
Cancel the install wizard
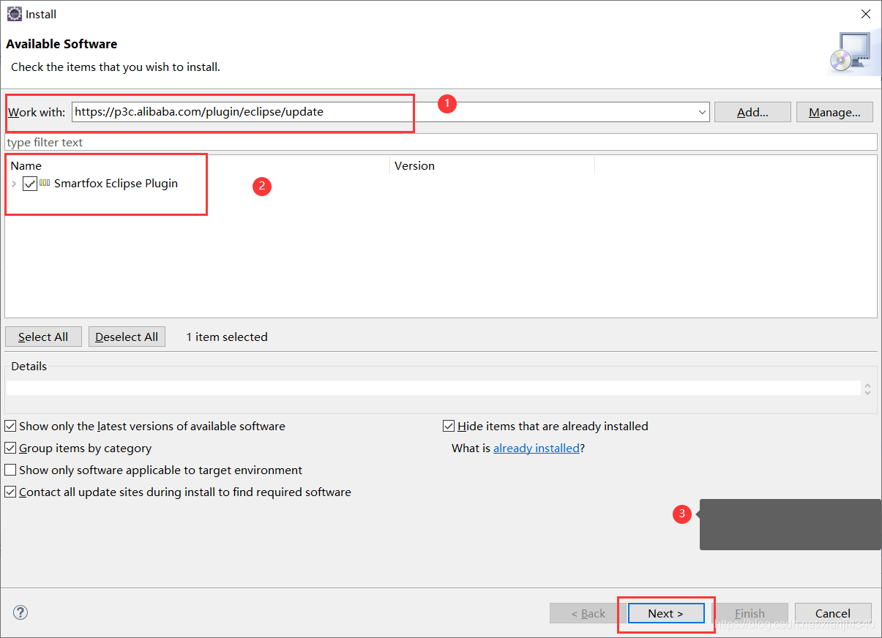833,613
